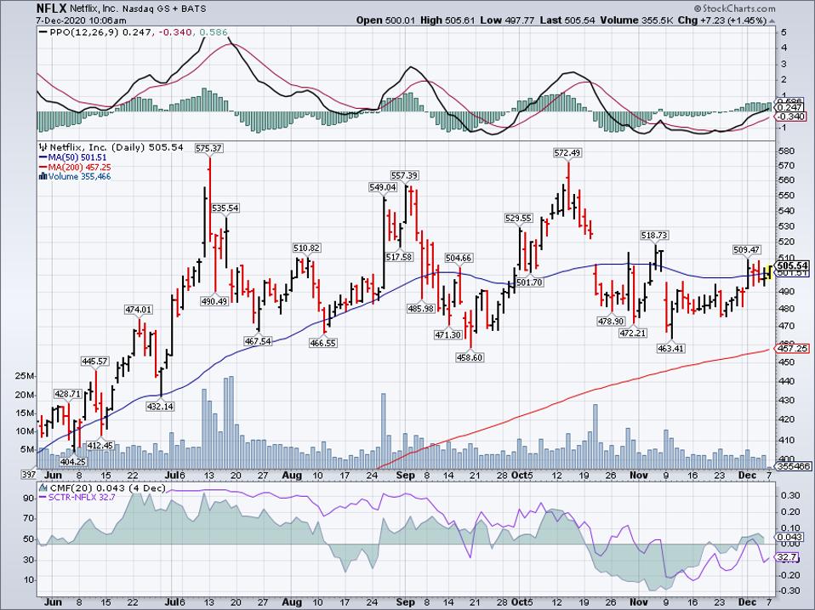Click the Volume 355,466 legend entry
This screenshot has height=610, width=815.
(75, 177)
